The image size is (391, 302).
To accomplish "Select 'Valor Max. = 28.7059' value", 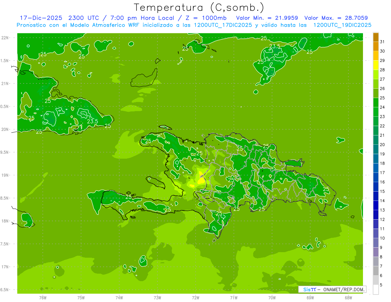I will [336, 18].
